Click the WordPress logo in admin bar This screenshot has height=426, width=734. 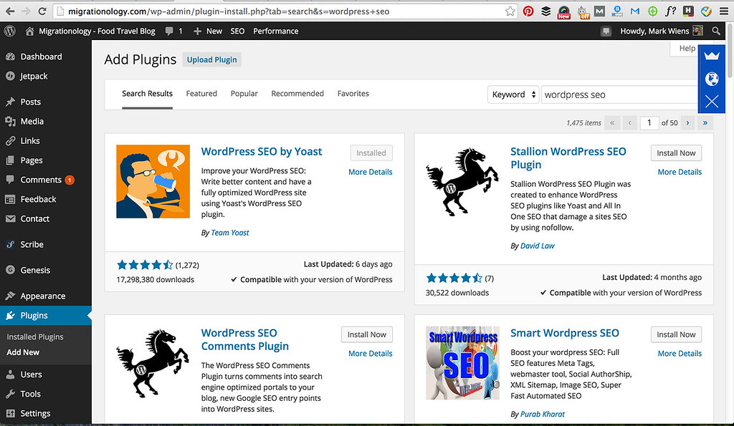click(x=10, y=31)
